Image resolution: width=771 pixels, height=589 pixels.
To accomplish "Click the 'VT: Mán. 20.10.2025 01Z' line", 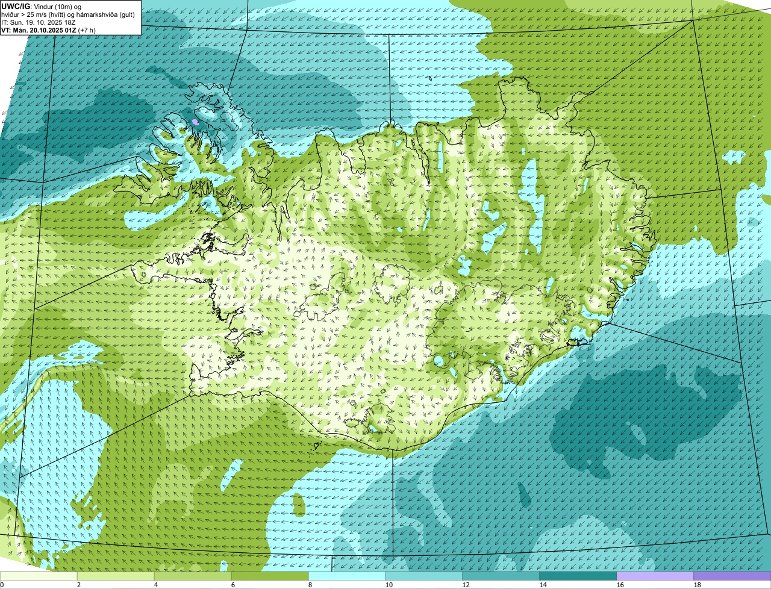I will [48, 30].
